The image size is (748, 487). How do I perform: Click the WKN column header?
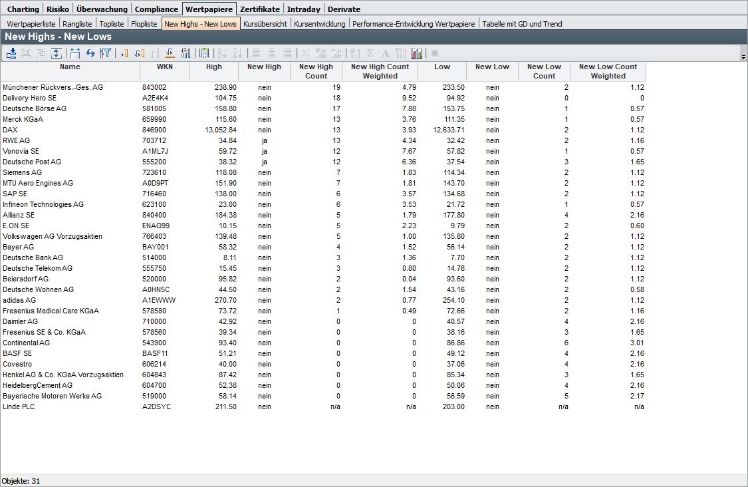(x=164, y=67)
